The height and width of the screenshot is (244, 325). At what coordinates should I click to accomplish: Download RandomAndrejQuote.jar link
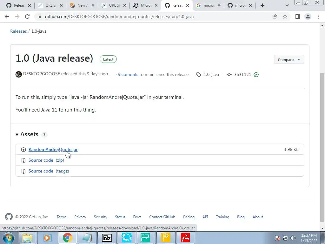click(53, 149)
